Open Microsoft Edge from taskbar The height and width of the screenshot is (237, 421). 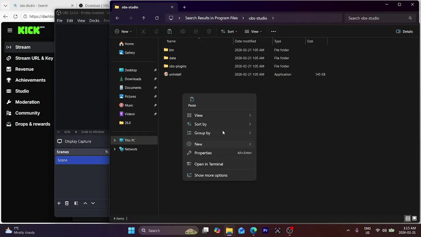click(x=253, y=230)
